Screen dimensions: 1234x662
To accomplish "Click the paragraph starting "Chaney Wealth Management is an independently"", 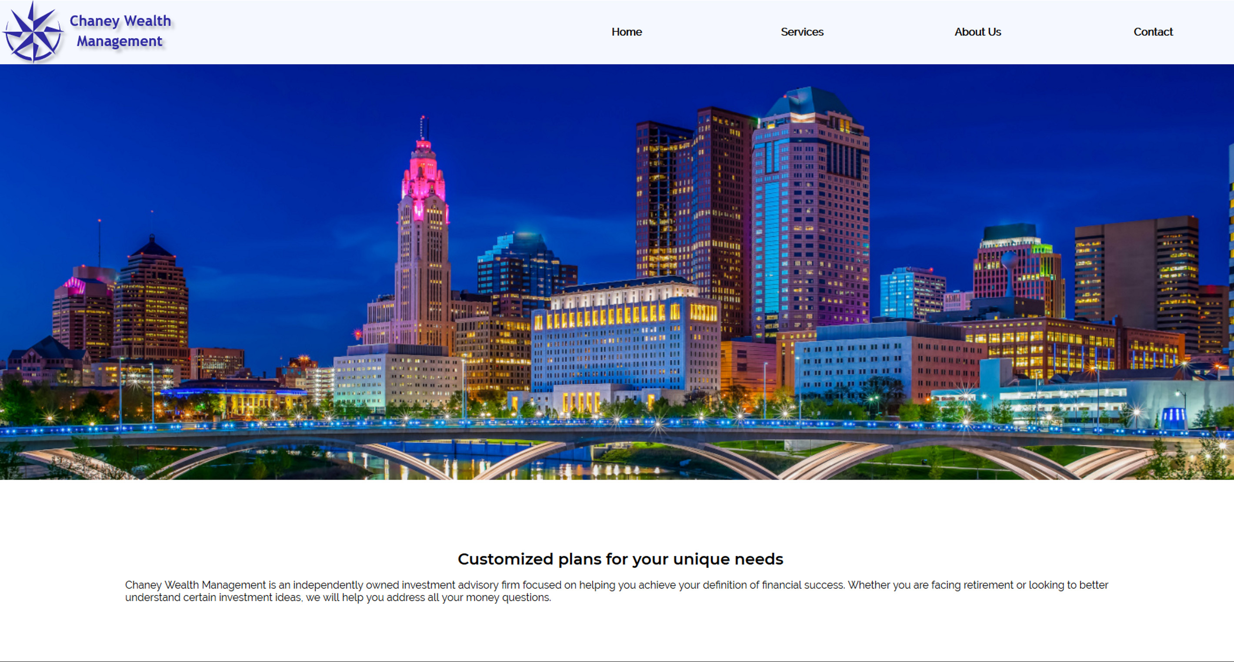I will tap(617, 591).
